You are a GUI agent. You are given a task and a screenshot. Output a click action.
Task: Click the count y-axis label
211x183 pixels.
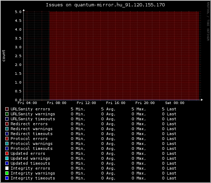4,56
